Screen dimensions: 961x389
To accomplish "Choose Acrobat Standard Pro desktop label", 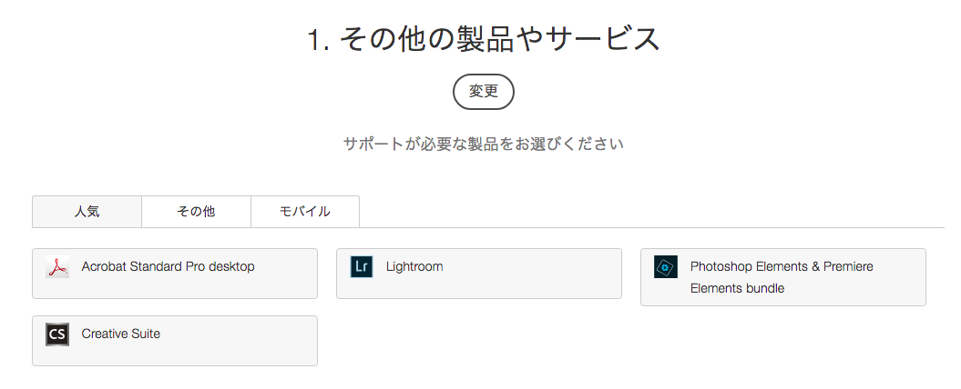I will [168, 267].
